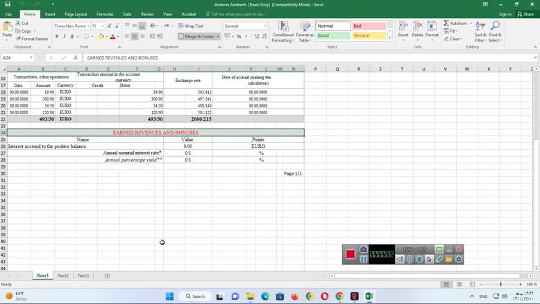Apply Bold formatting to selection

click(x=57, y=37)
